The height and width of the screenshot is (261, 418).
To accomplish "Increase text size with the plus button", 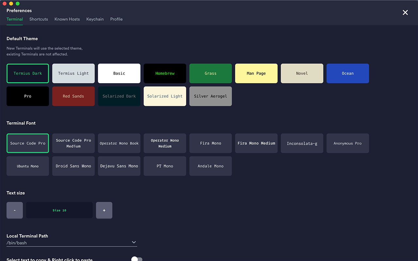I will (104, 210).
